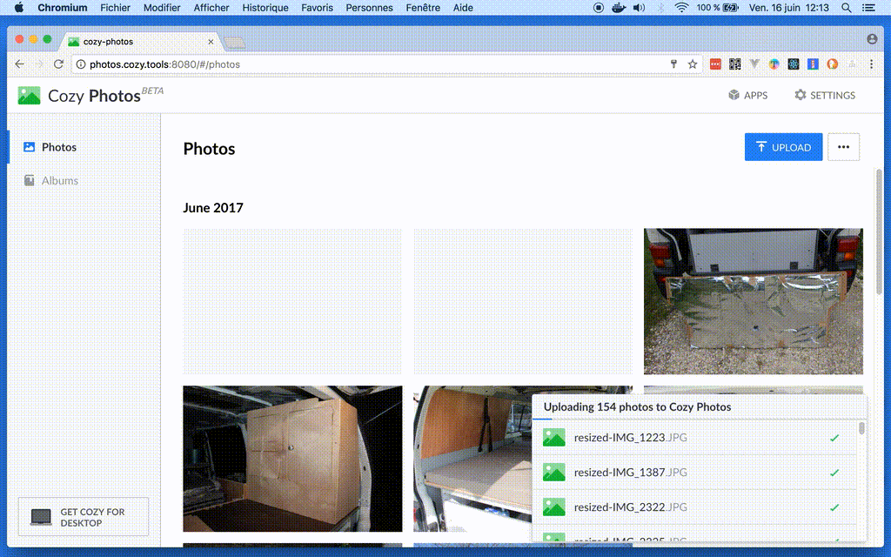Click the Wi-Fi status icon
This screenshot has height=557, width=891.
[680, 7]
